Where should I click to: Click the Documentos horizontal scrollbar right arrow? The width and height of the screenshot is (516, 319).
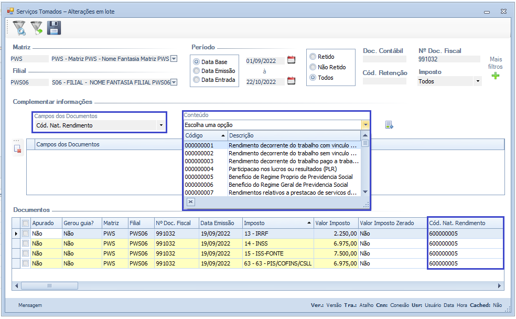point(500,286)
